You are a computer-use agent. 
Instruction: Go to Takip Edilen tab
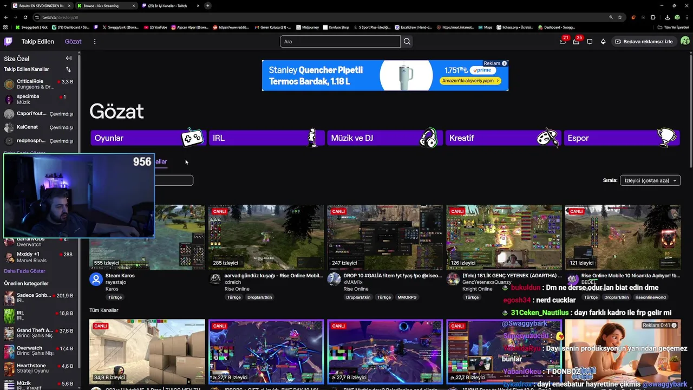coord(38,41)
